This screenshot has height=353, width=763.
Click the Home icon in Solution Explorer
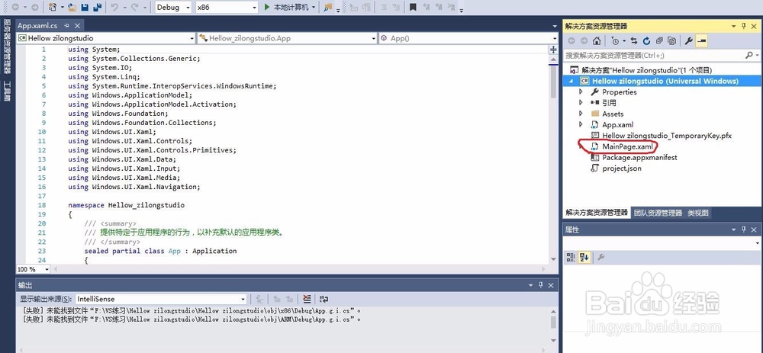pyautogui.click(x=596, y=41)
